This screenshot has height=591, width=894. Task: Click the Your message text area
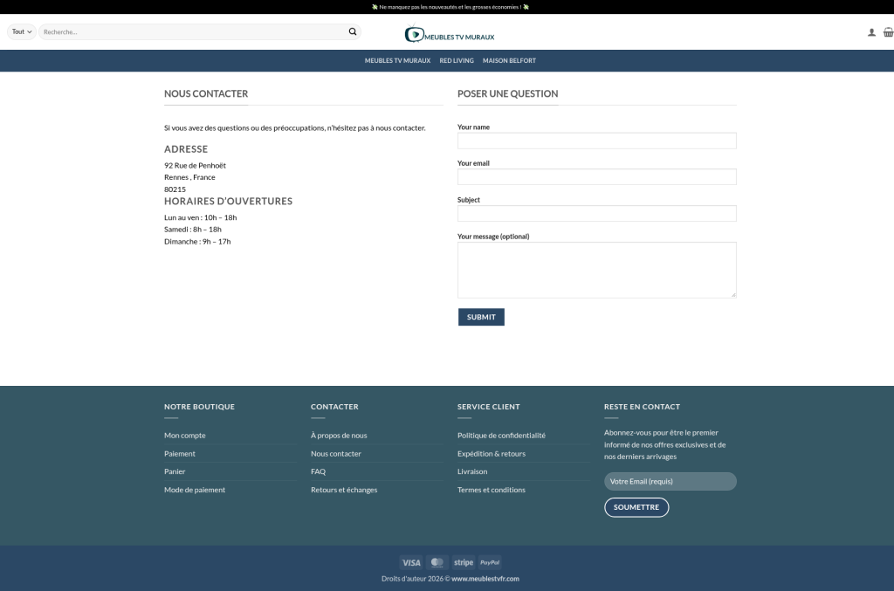coord(596,270)
